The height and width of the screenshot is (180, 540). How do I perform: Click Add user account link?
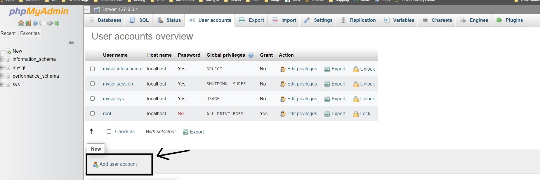[118, 164]
